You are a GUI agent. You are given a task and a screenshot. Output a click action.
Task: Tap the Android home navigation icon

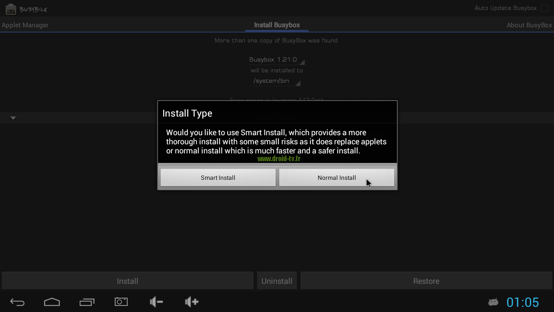[x=52, y=302]
